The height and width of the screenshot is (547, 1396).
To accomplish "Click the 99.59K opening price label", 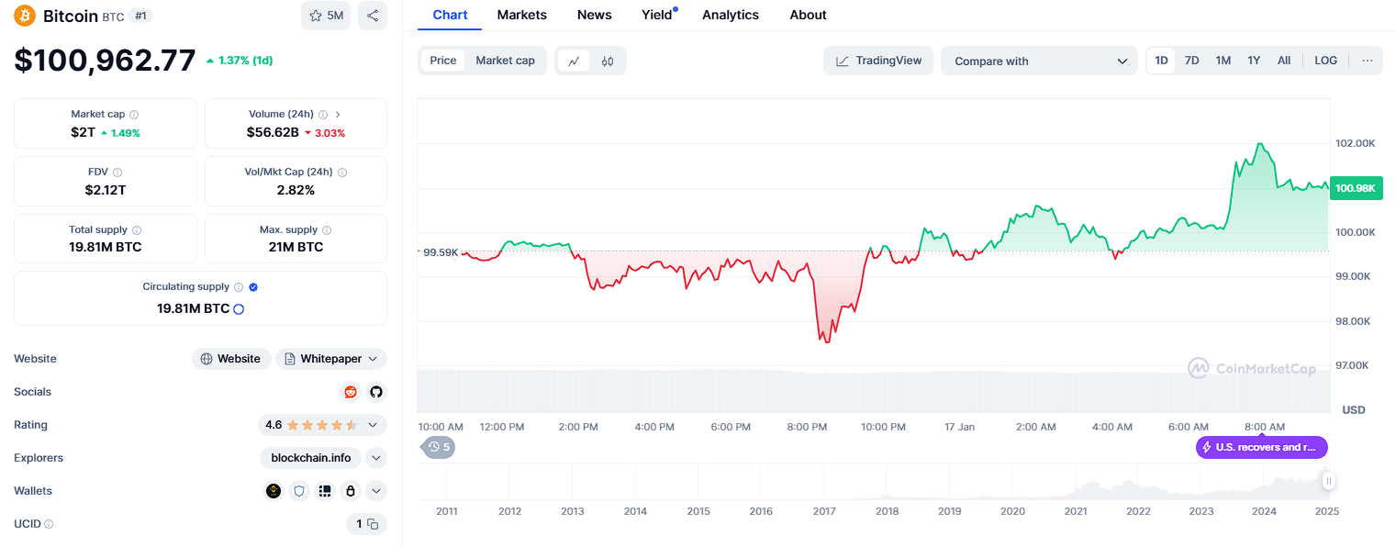I will pos(441,251).
